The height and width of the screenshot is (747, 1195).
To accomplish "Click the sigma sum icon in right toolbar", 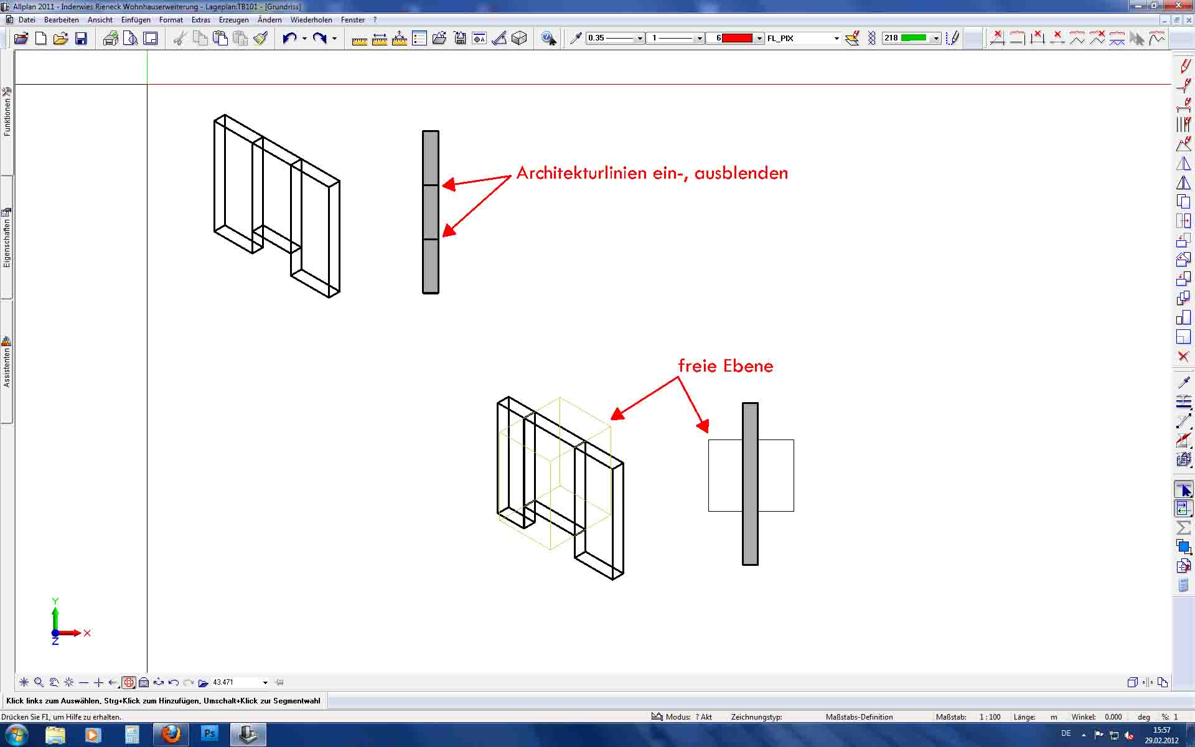I will tap(1183, 528).
